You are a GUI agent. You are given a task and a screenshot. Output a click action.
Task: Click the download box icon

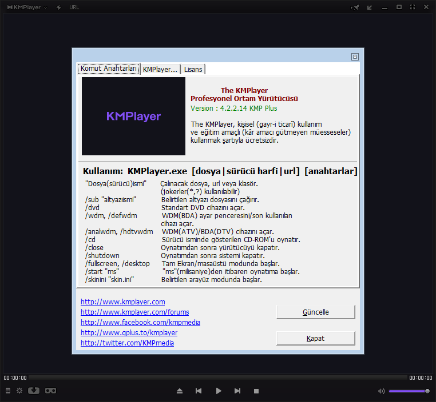click(34, 391)
